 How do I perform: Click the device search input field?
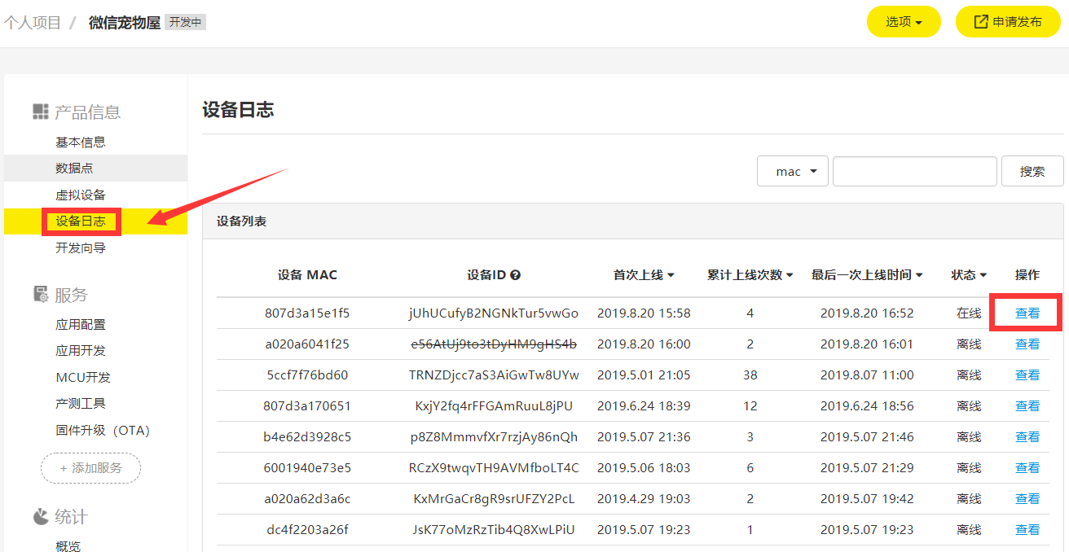(914, 172)
